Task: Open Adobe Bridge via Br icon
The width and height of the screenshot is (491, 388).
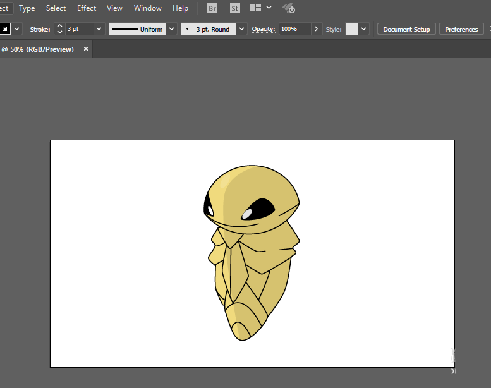Action: coord(212,8)
